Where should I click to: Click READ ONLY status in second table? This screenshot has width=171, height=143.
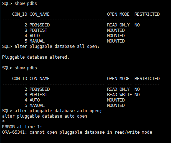(118, 89)
